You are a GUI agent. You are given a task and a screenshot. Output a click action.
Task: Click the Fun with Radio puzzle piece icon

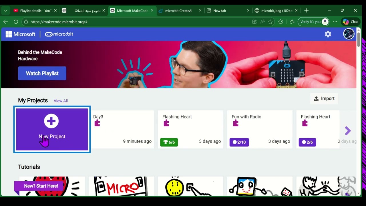pos(236,123)
